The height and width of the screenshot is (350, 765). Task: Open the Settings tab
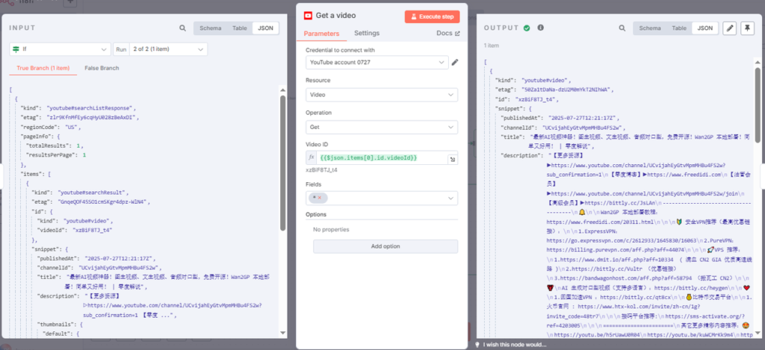(366, 34)
